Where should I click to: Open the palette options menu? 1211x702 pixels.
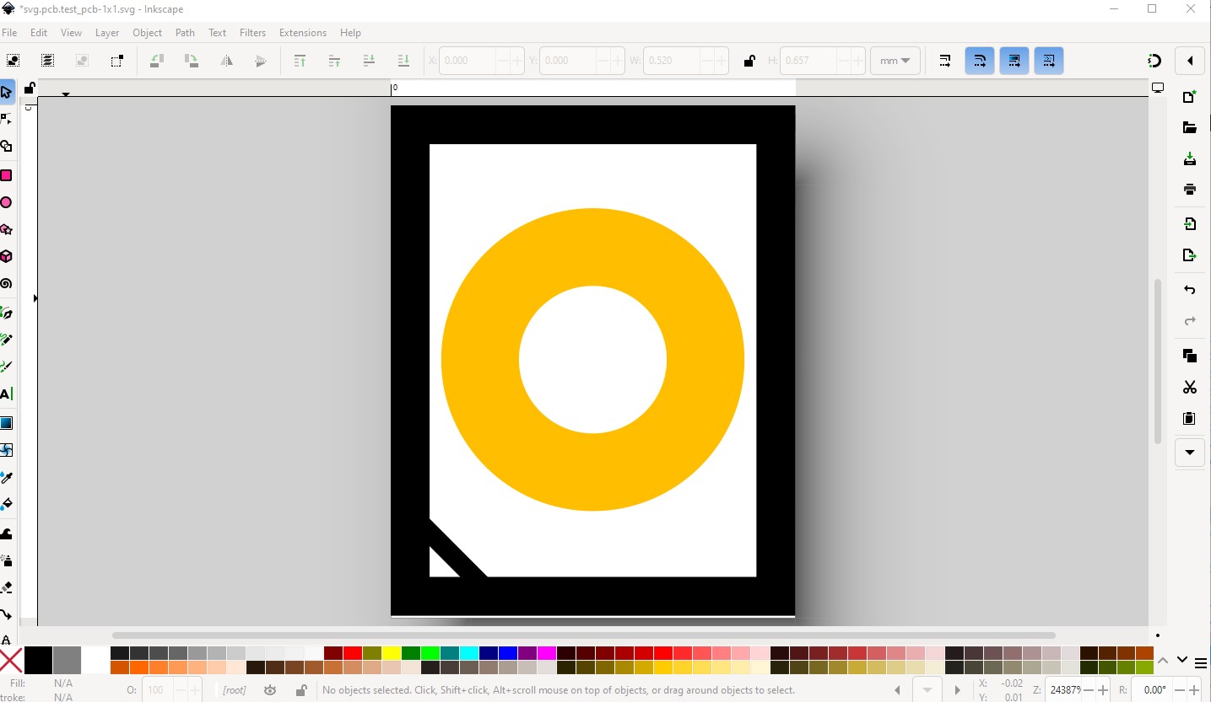coord(1201,662)
